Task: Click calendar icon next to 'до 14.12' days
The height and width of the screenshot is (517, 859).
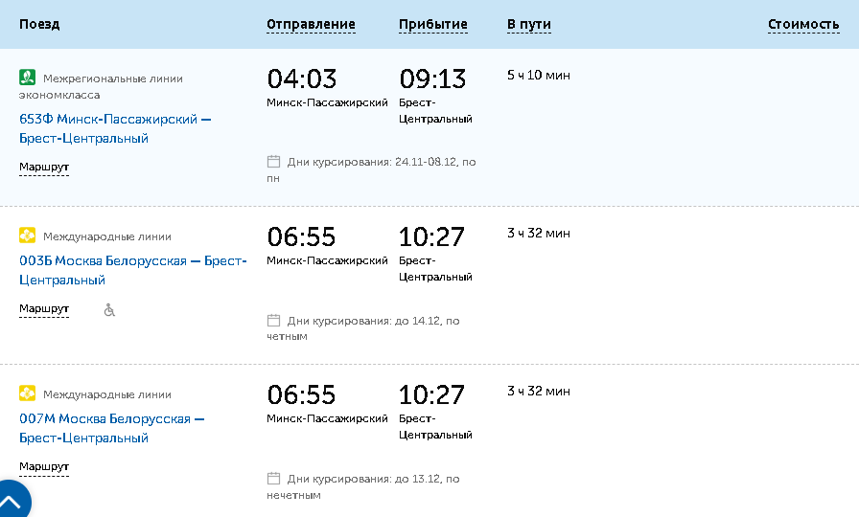Action: point(273,320)
